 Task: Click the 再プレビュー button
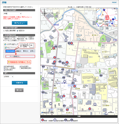coord(20,23)
